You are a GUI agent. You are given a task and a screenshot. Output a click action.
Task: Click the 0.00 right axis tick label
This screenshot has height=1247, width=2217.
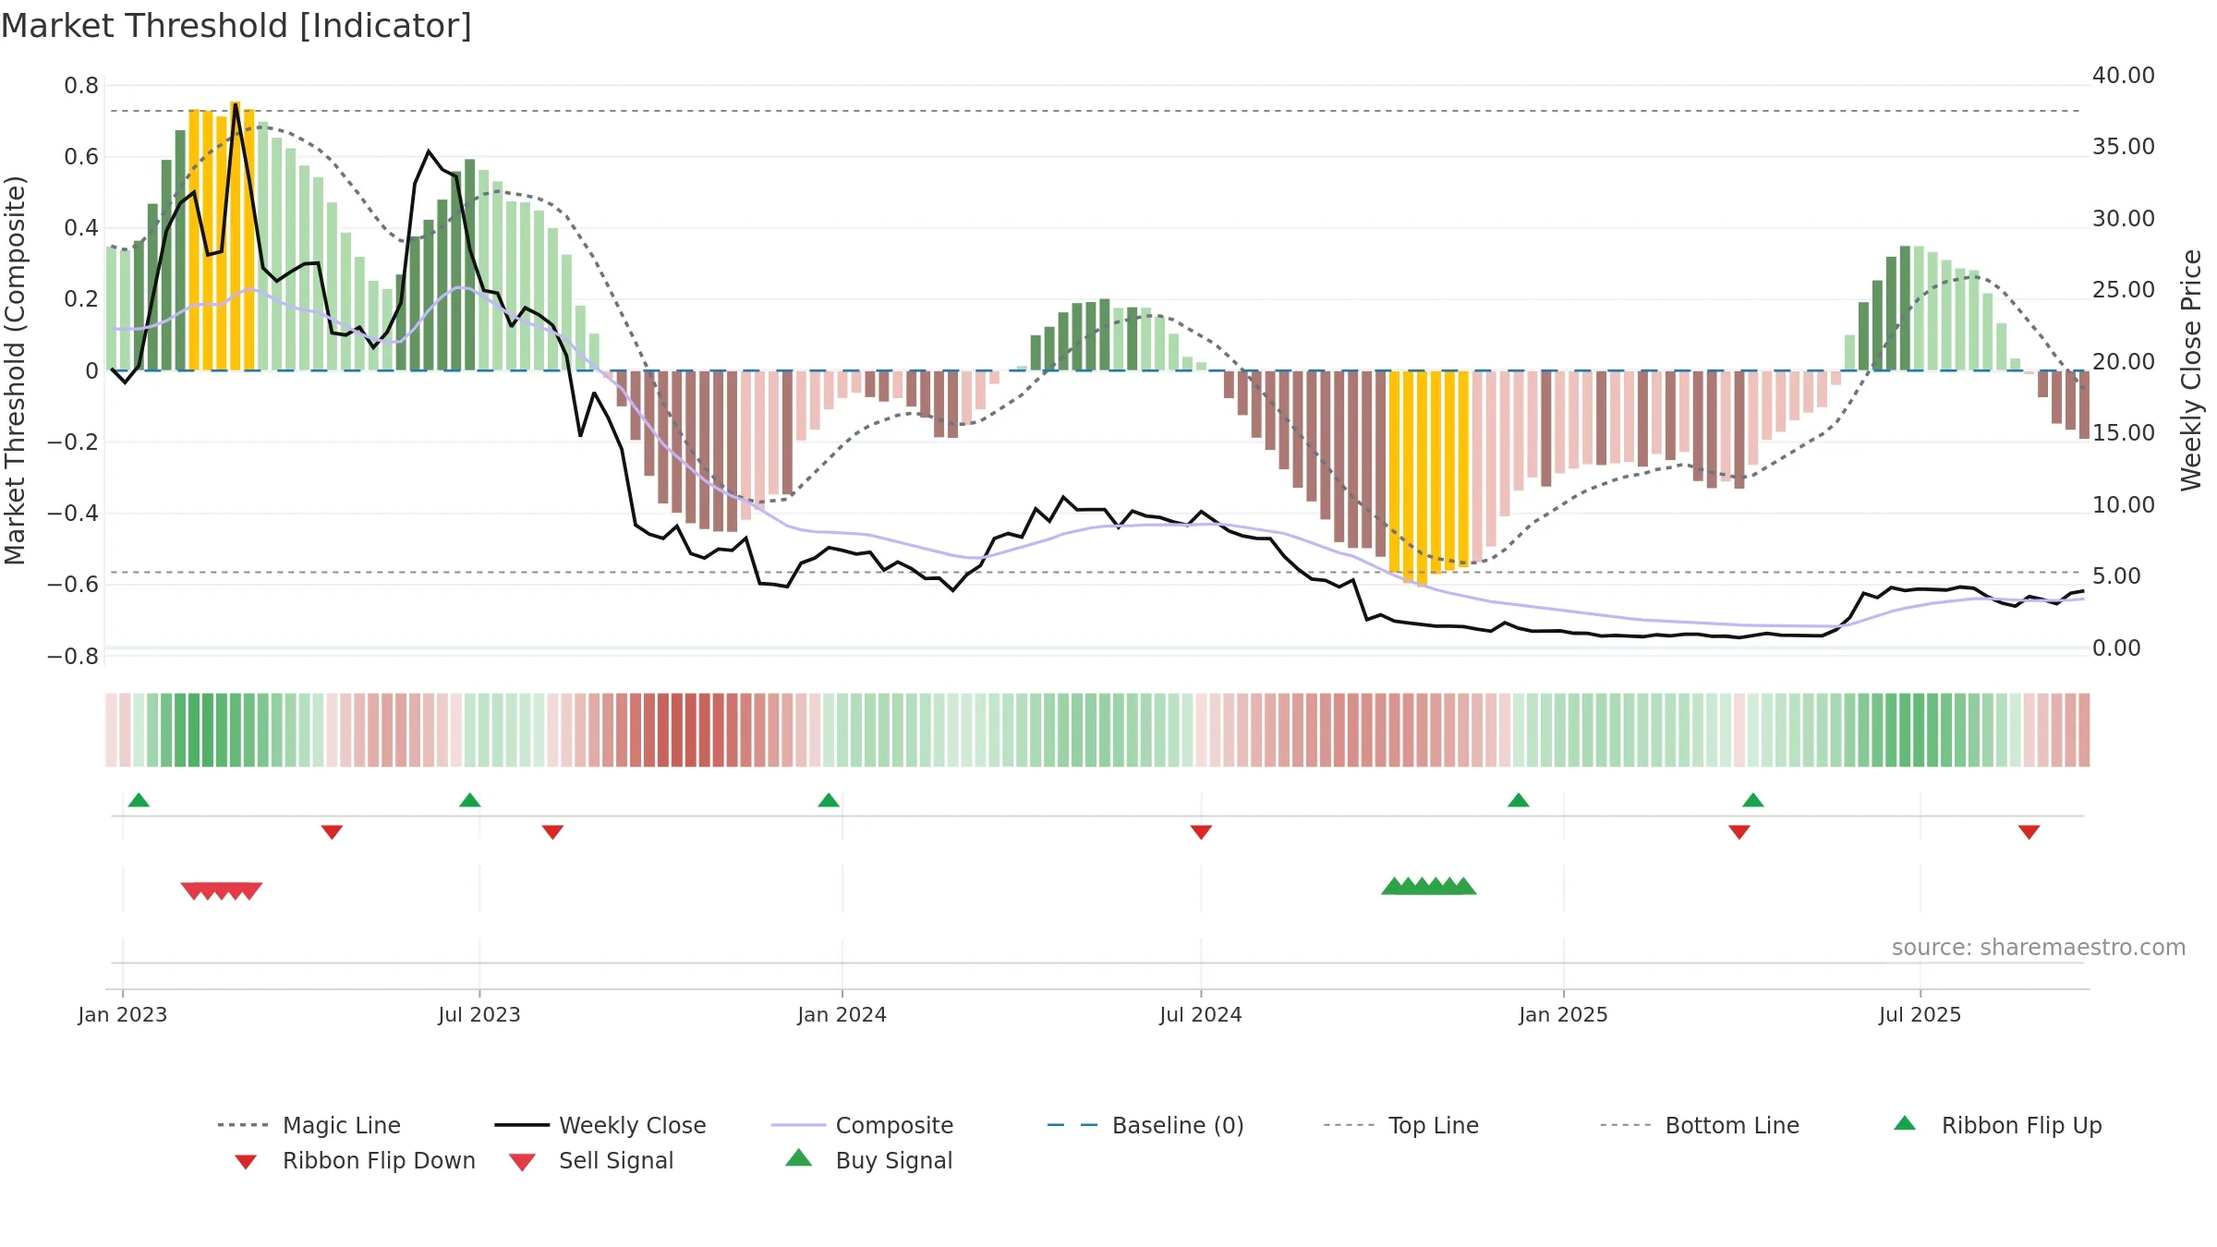(x=2116, y=648)
